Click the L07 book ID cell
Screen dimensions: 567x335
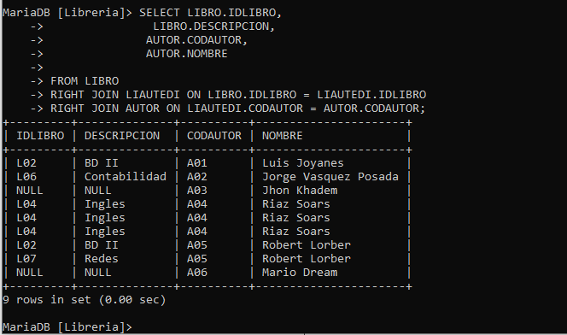tap(26, 259)
